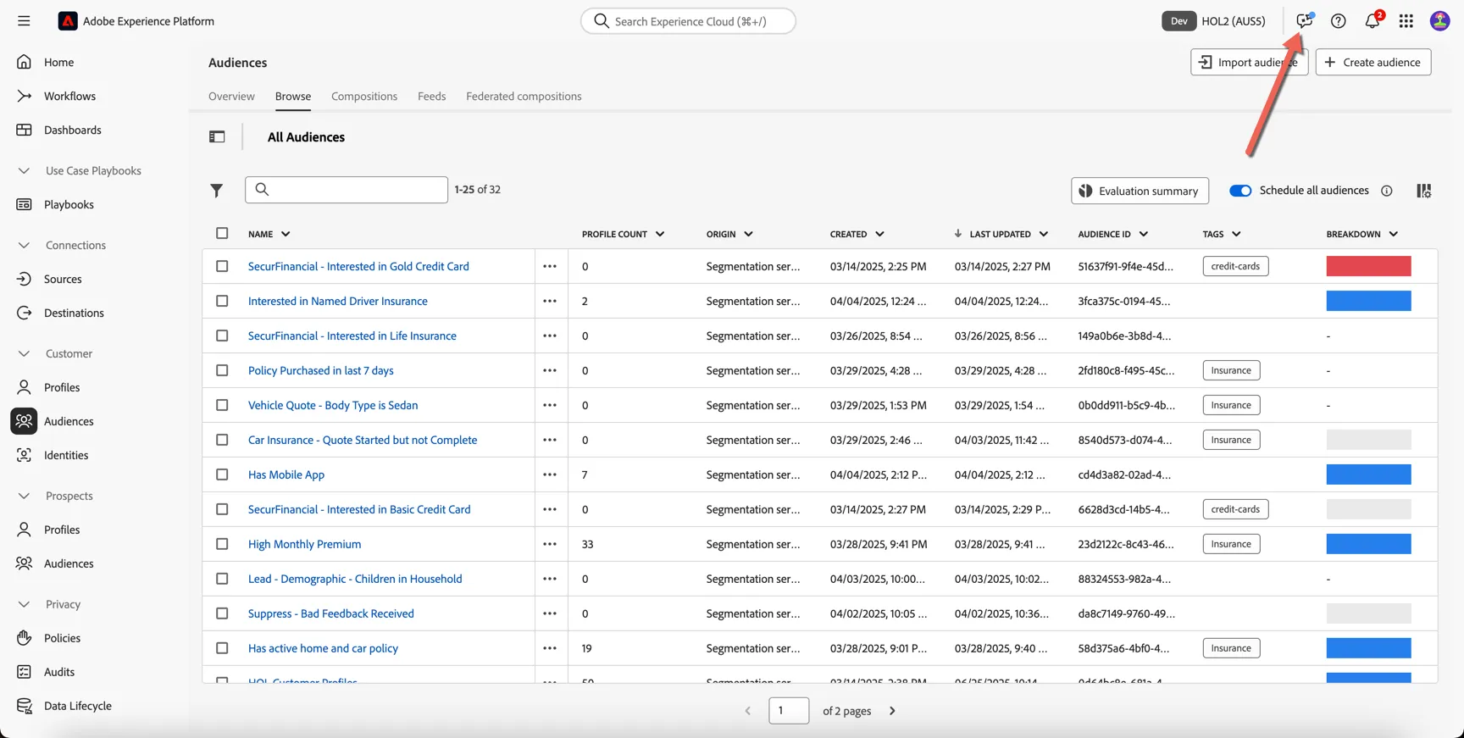Toggle the Schedule all audiences switch
Viewport: 1464px width, 738px height.
click(1240, 191)
